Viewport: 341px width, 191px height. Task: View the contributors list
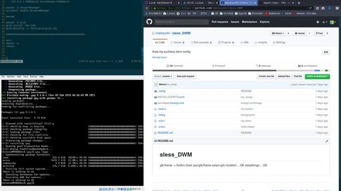click(307, 66)
